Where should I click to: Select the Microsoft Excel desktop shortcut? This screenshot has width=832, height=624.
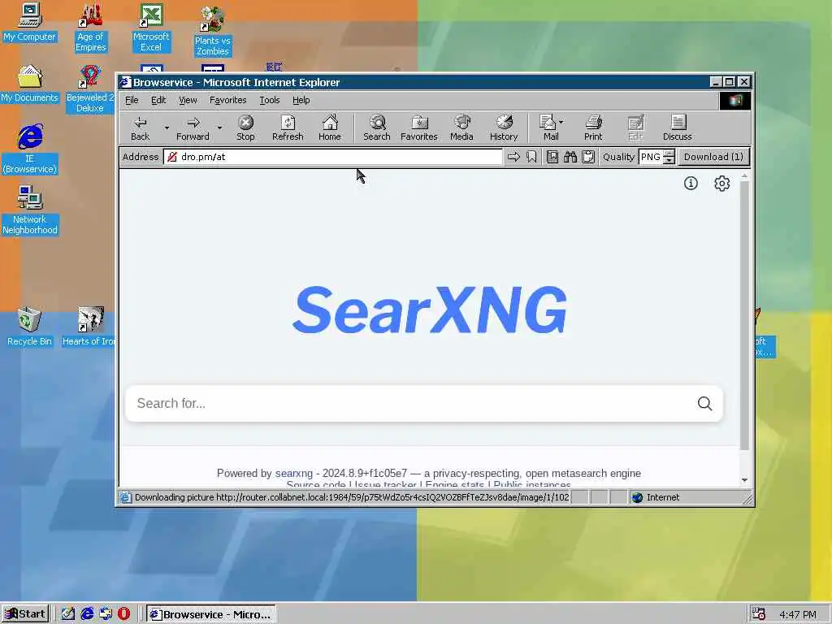[x=151, y=27]
